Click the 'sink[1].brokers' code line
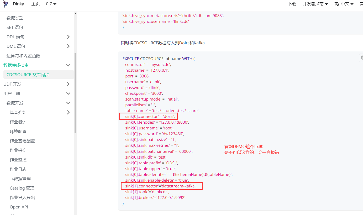Screen dimensions: 363x215 pyautogui.click(x=155, y=198)
